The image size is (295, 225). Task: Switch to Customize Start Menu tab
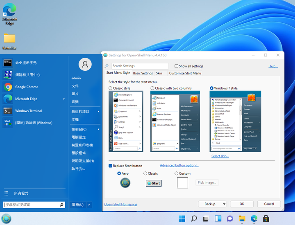[x=185, y=73]
